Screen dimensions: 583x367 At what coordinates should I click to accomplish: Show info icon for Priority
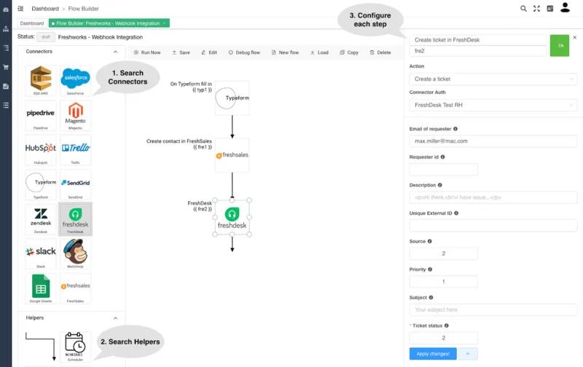(x=430, y=269)
